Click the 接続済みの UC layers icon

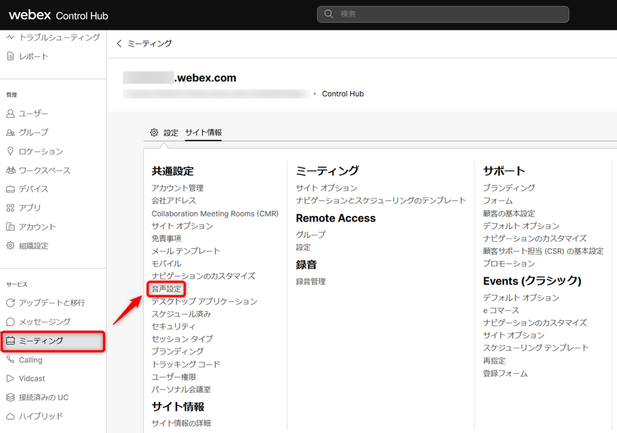(11, 397)
